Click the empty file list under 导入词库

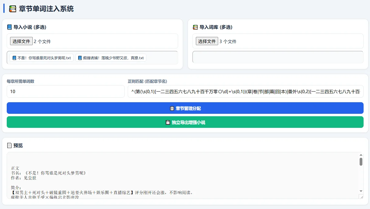[x=278, y=57]
